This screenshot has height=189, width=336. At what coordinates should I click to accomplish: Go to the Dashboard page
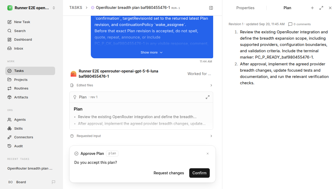pos(30,39)
